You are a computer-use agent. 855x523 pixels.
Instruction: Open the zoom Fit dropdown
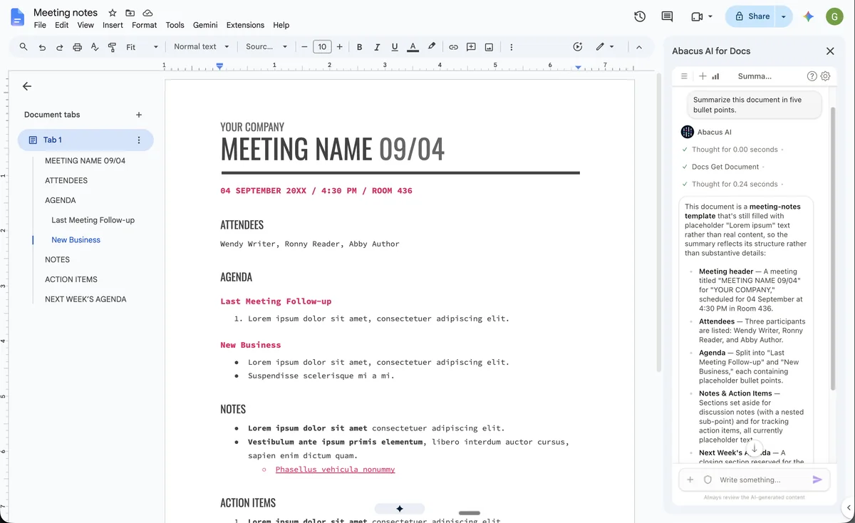[x=142, y=47]
